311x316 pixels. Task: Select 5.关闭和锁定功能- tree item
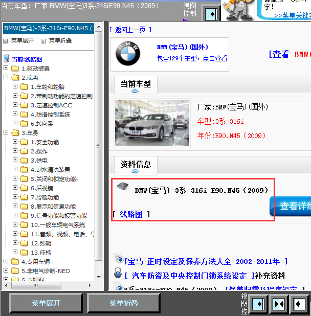coord(54,179)
